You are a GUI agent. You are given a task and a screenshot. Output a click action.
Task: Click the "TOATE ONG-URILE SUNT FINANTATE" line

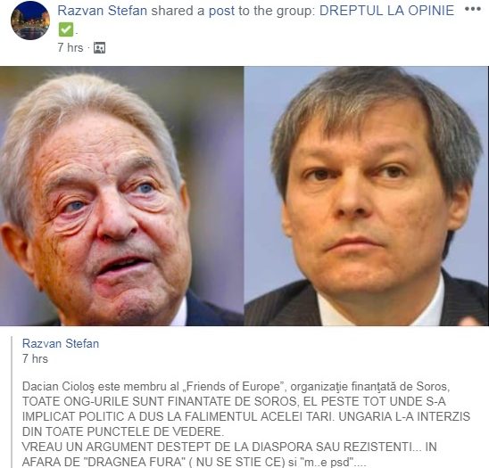click(234, 402)
